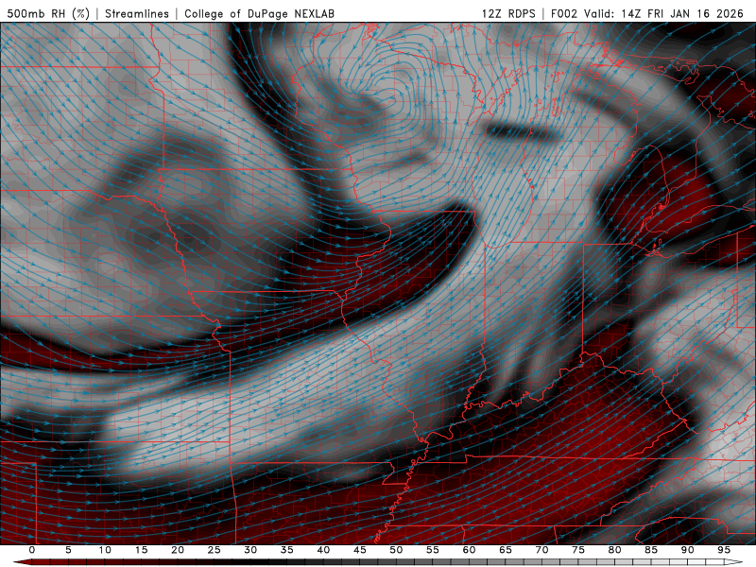Click the "45" value on the color scale

tap(360, 550)
